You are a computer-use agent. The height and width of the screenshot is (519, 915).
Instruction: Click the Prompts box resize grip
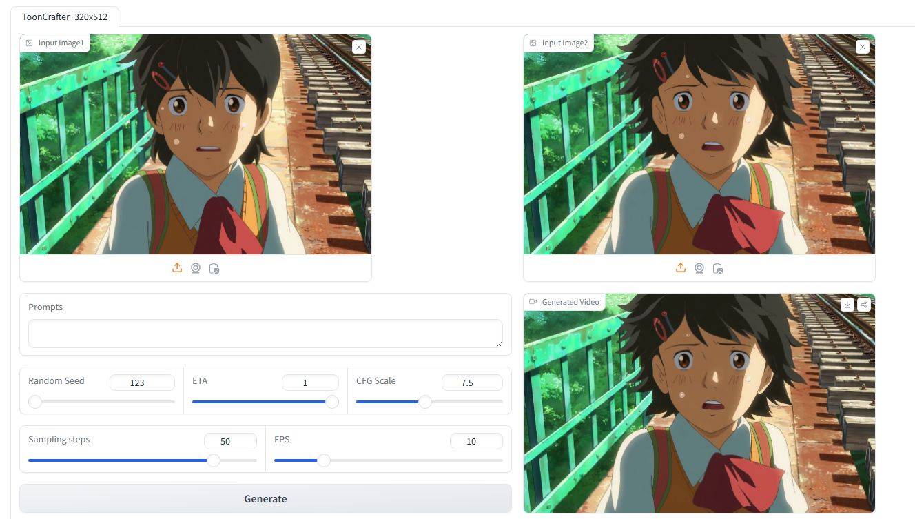(x=499, y=343)
